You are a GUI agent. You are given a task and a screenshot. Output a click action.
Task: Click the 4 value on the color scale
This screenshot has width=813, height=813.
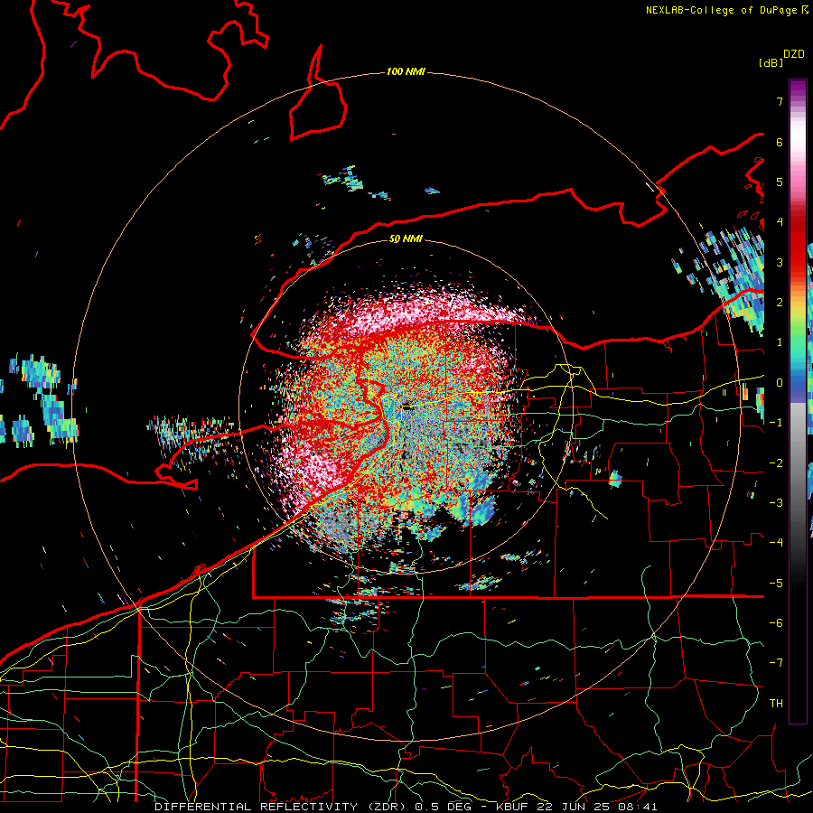pos(780,222)
